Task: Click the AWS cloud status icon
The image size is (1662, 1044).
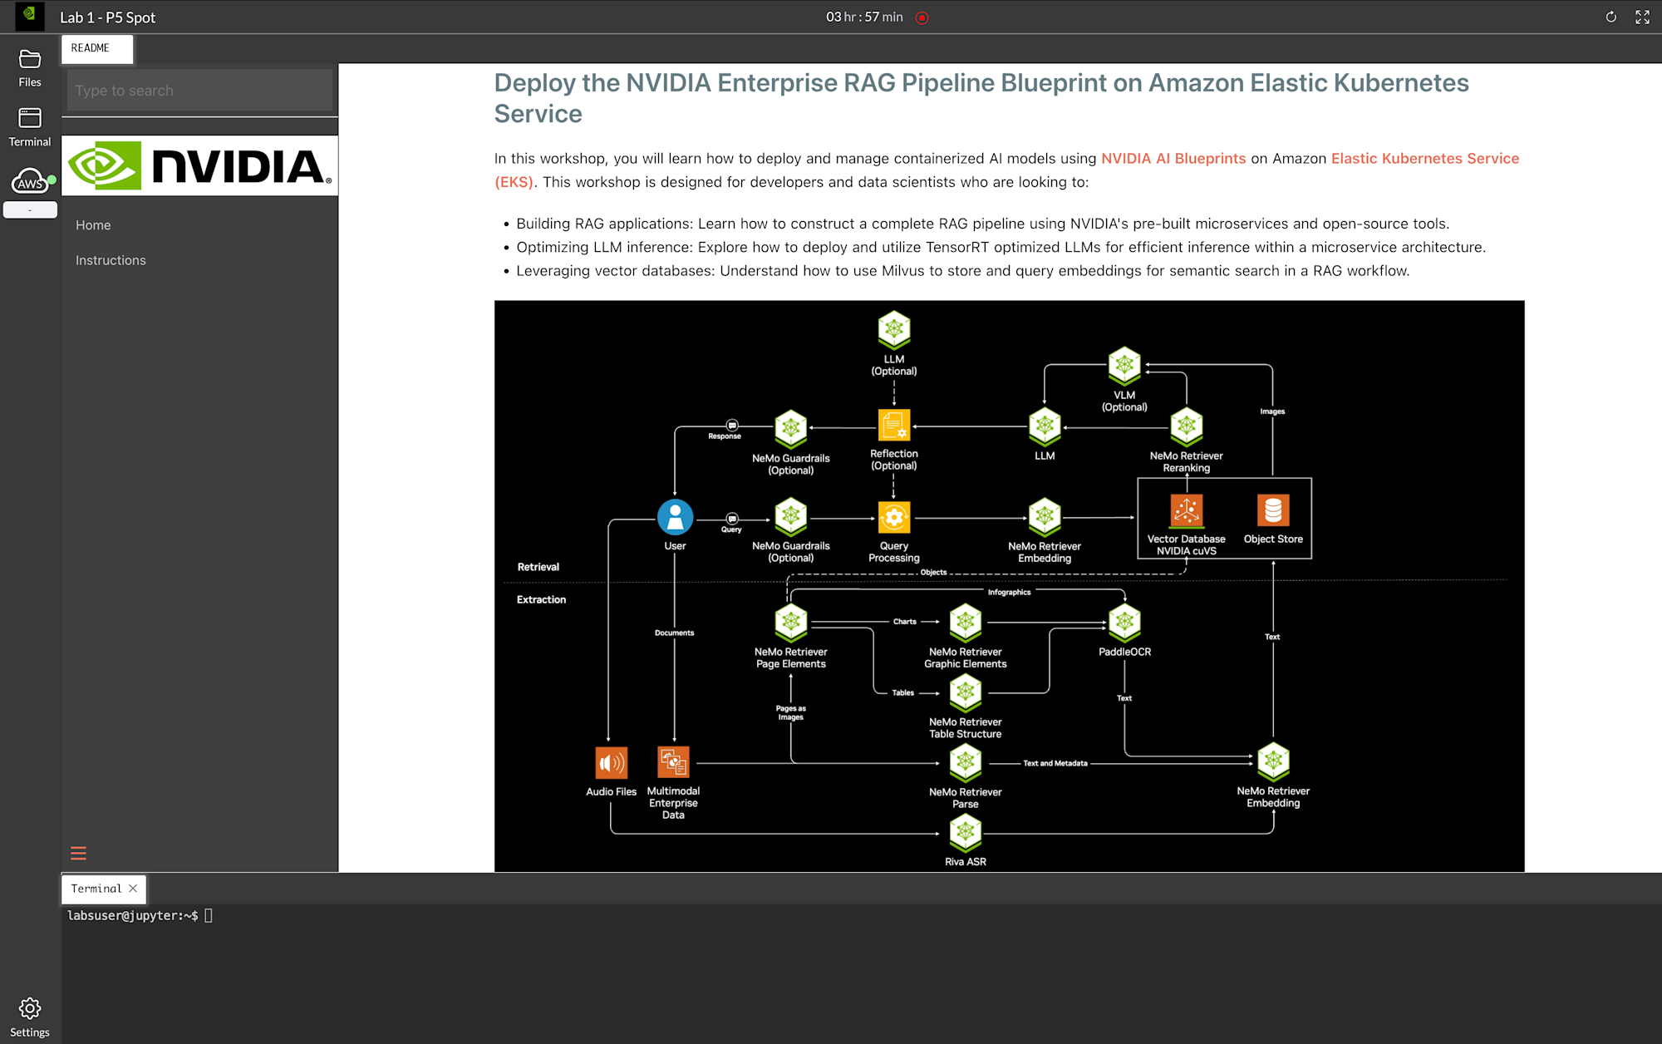Action: pyautogui.click(x=30, y=182)
